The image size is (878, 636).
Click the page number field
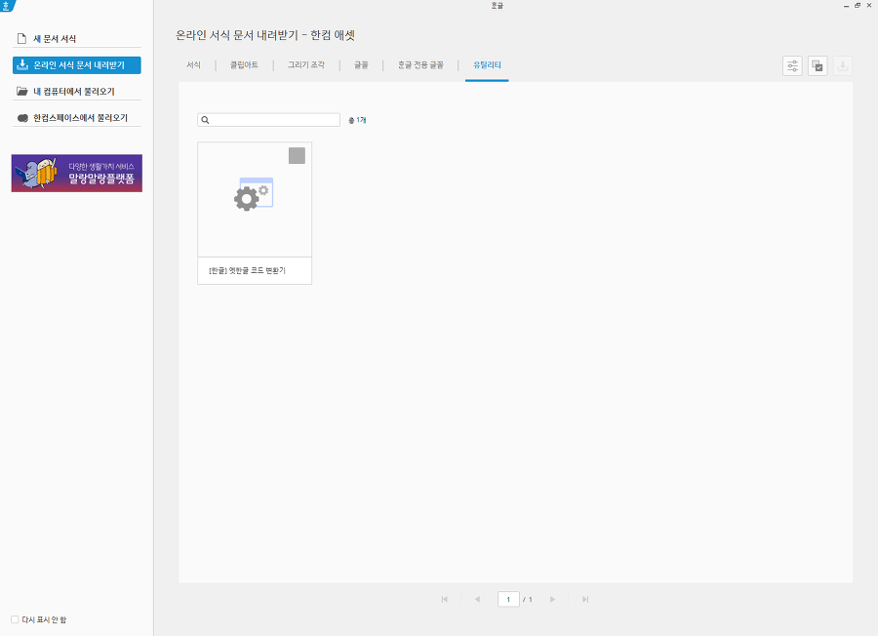tap(508, 599)
